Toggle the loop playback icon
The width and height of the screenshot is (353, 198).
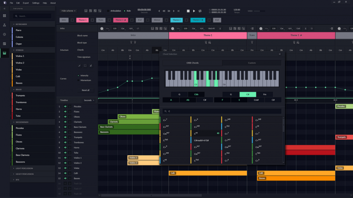200,11
